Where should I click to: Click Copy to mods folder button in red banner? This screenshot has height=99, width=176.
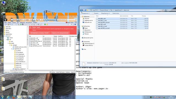tap(40, 33)
